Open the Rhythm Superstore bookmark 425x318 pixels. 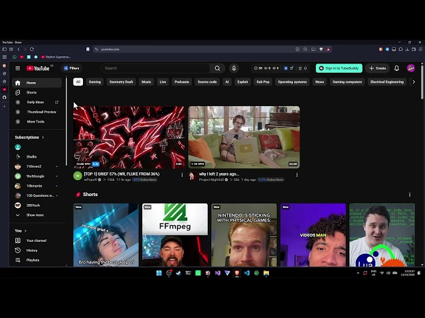pos(56,57)
